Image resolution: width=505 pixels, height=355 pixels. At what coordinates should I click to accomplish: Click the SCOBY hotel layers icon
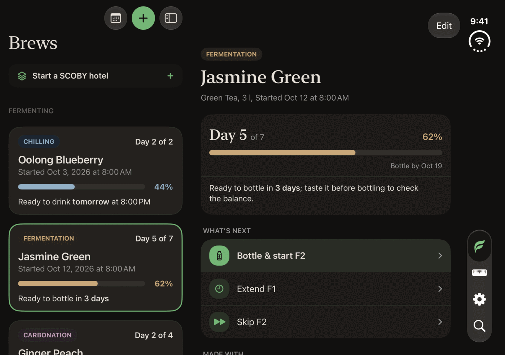pyautogui.click(x=22, y=76)
